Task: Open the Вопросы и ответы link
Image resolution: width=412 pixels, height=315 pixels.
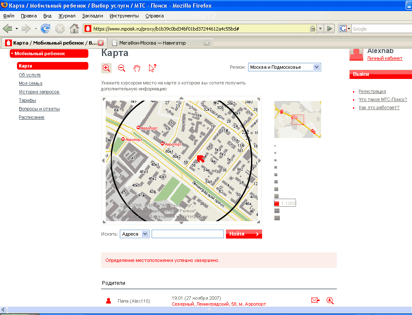Action: coord(39,109)
